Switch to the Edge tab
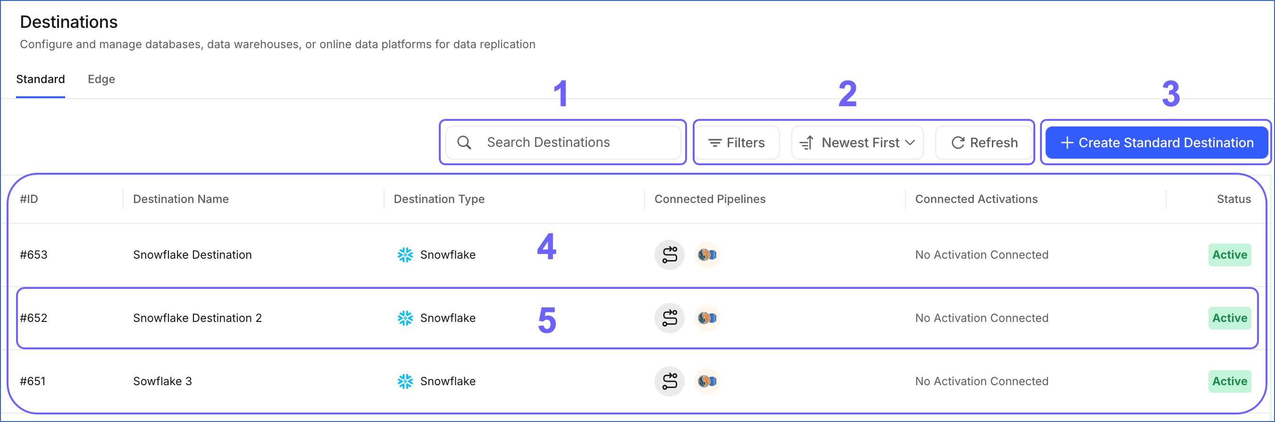The width and height of the screenshot is (1275, 422). click(x=101, y=79)
